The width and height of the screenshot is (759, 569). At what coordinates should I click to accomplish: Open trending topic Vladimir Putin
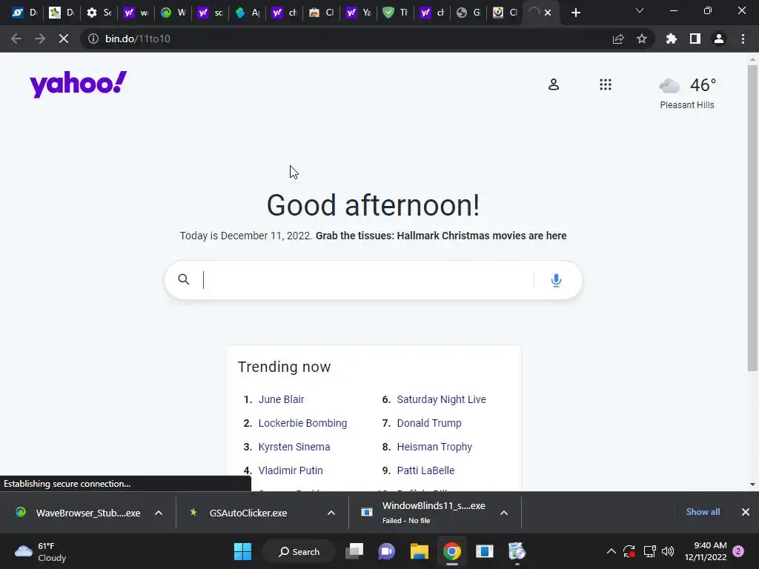point(291,470)
